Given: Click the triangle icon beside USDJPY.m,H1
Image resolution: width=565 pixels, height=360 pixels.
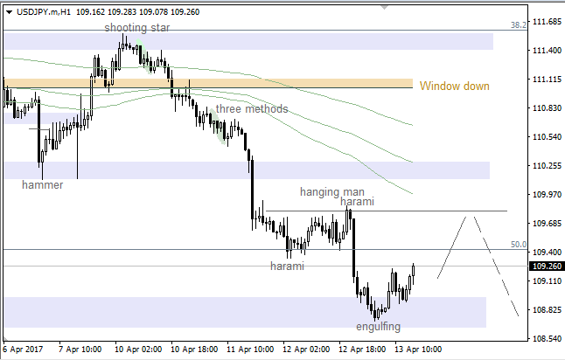Looking at the screenshot, I should click(x=8, y=12).
